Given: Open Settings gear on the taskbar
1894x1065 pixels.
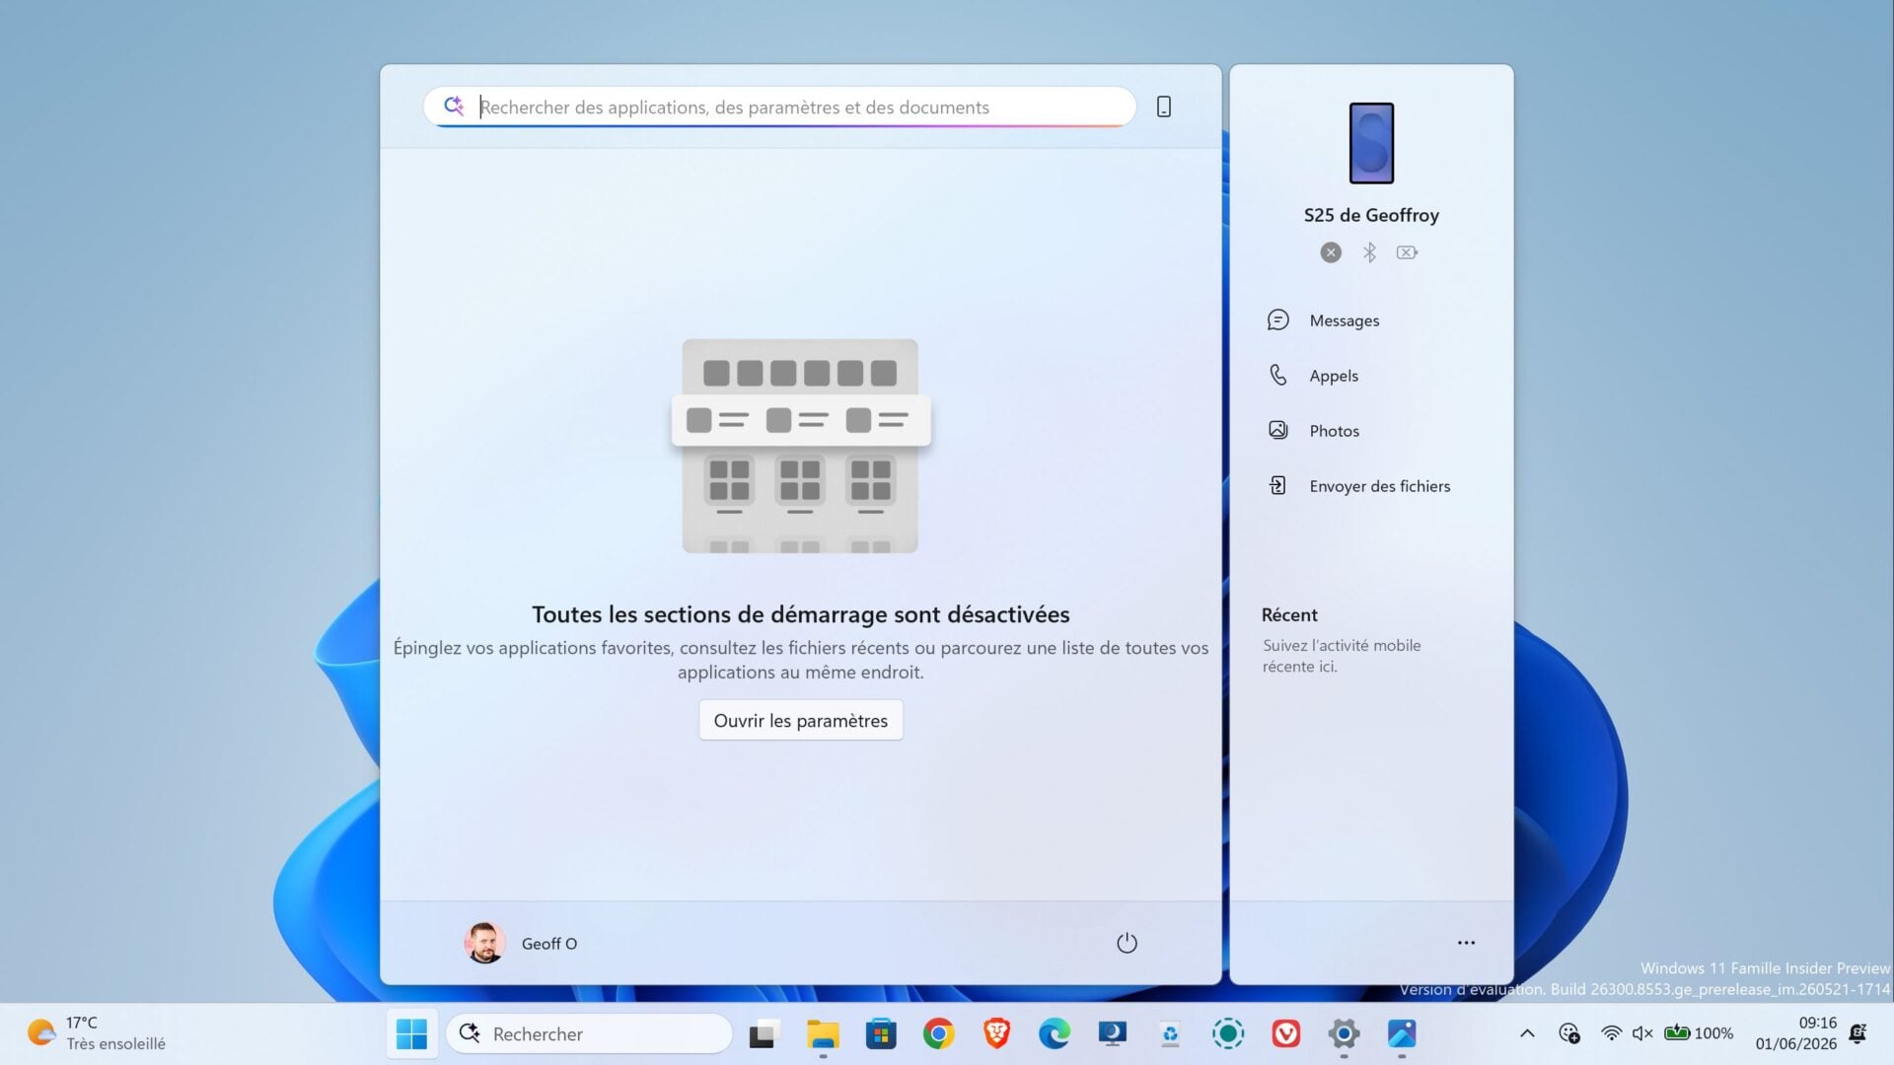Looking at the screenshot, I should point(1344,1033).
